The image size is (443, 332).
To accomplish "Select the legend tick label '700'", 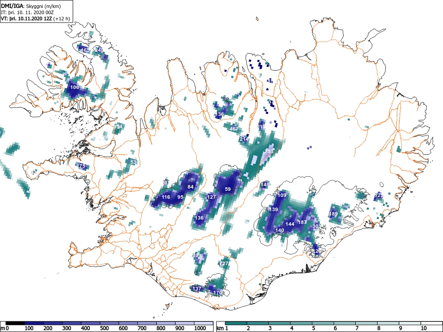I will pyautogui.click(x=142, y=328).
